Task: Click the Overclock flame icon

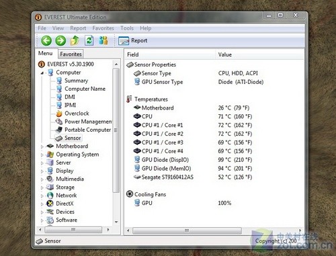Action: pyautogui.click(x=59, y=114)
